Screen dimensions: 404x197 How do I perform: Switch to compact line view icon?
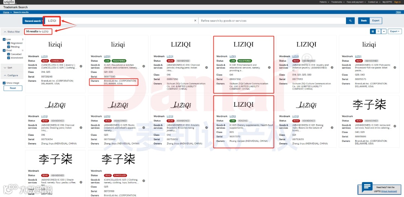click(x=384, y=31)
